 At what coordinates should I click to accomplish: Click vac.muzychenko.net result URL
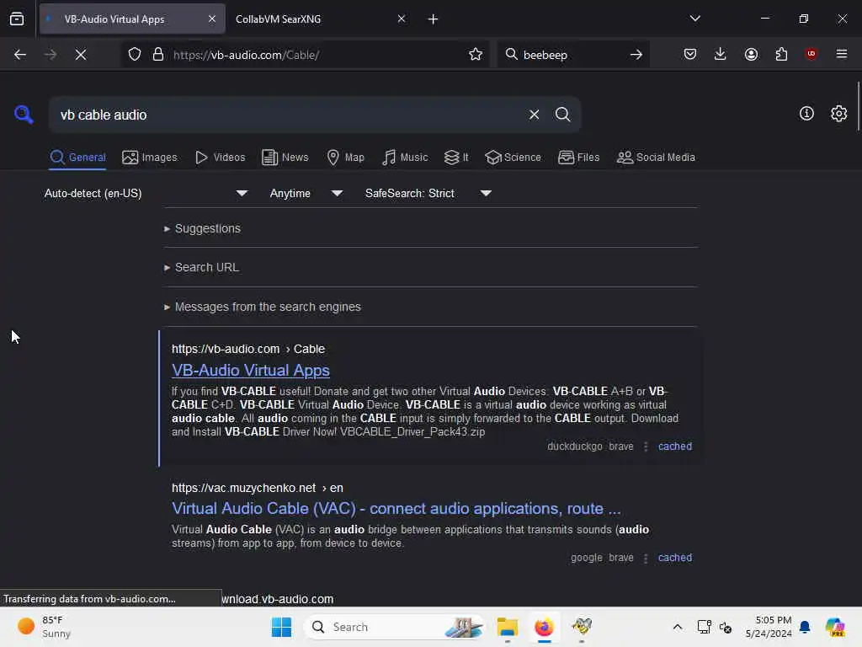[x=258, y=488]
